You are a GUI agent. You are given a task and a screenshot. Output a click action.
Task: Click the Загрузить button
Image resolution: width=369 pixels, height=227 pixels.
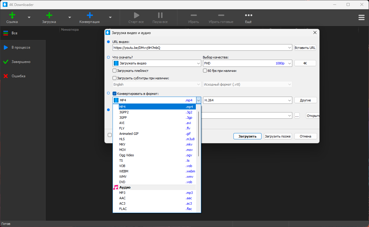(x=247, y=136)
